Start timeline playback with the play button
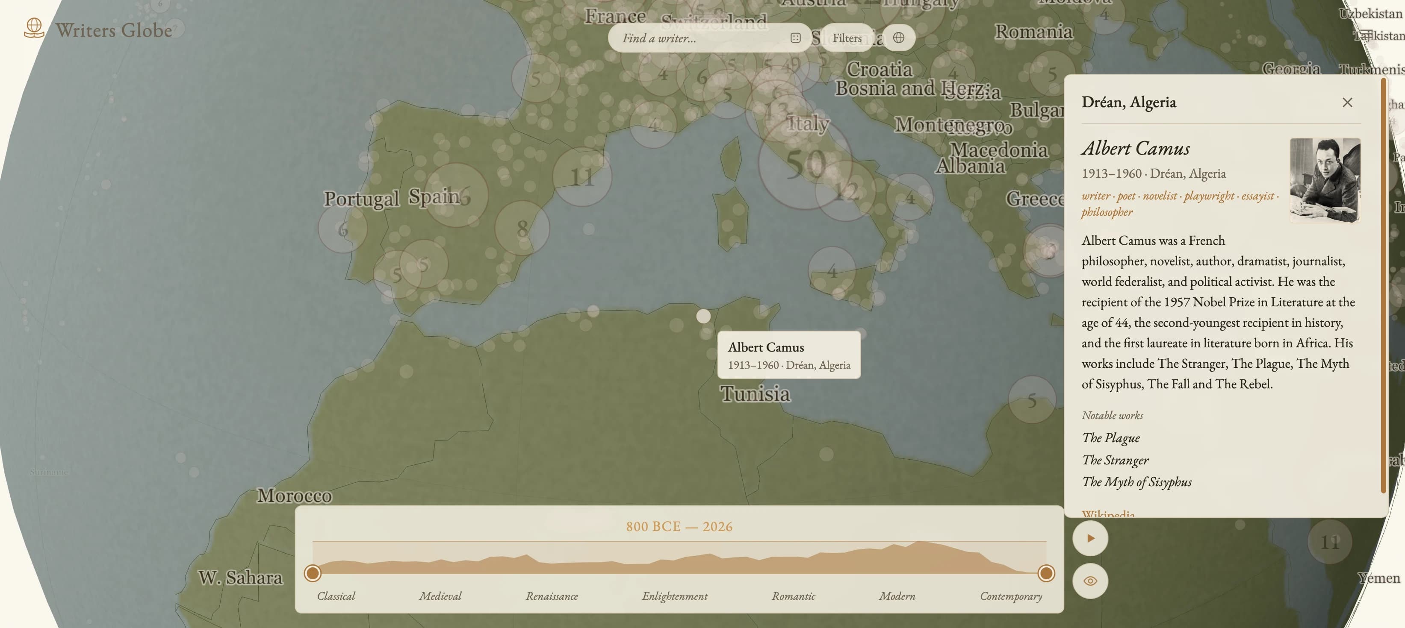 coord(1090,539)
